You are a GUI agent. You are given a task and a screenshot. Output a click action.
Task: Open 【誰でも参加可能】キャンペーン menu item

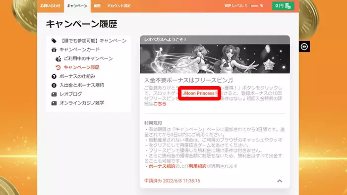click(93, 41)
